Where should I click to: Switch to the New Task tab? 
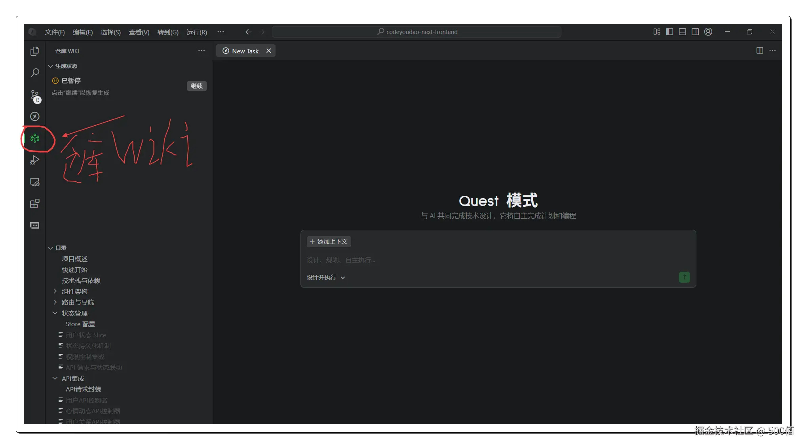point(245,51)
